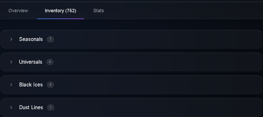
Task: Click the Universals category title text
Action: pos(30,62)
